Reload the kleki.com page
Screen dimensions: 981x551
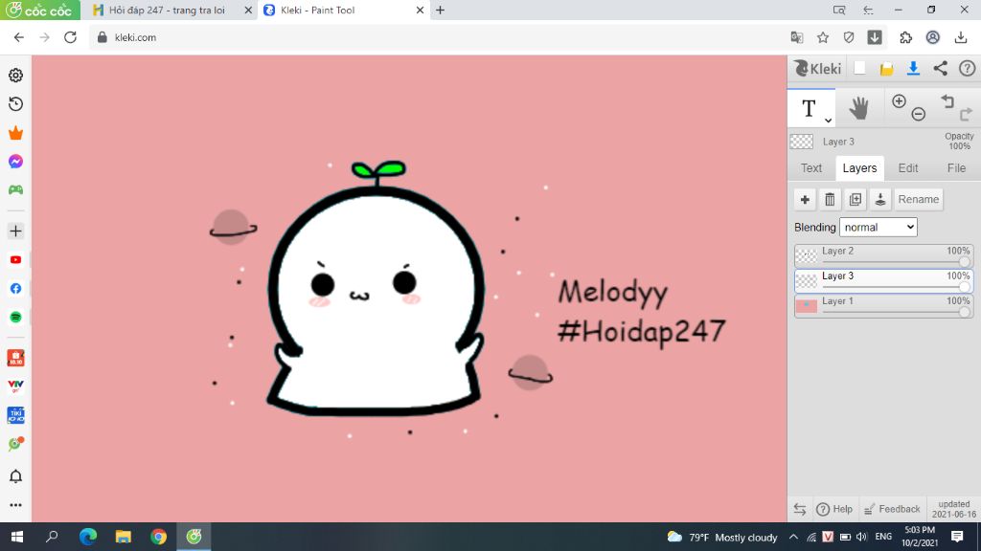point(70,37)
